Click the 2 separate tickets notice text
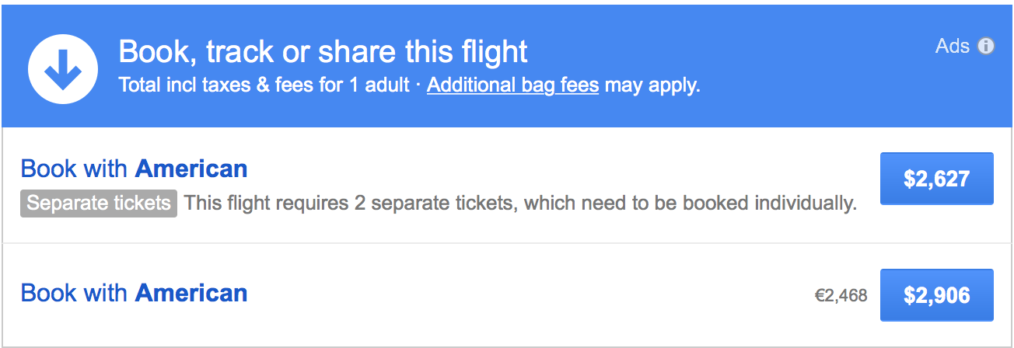The width and height of the screenshot is (1014, 348). (x=520, y=204)
